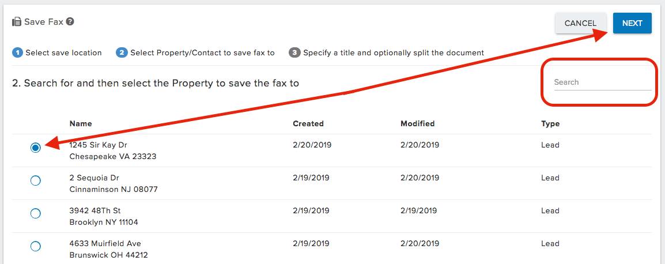Sort by the Name column header

point(81,124)
